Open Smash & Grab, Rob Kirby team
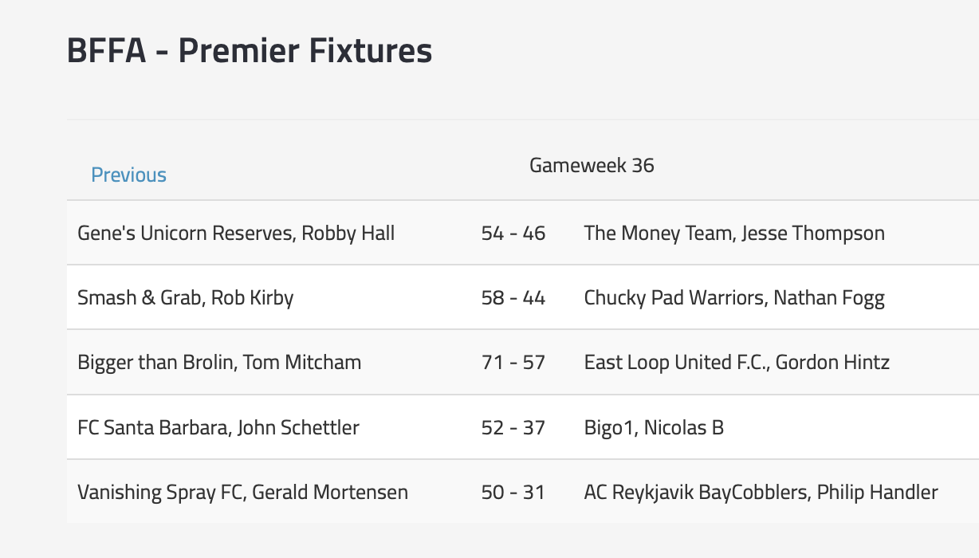Image resolution: width=979 pixels, height=558 pixels. click(x=186, y=297)
